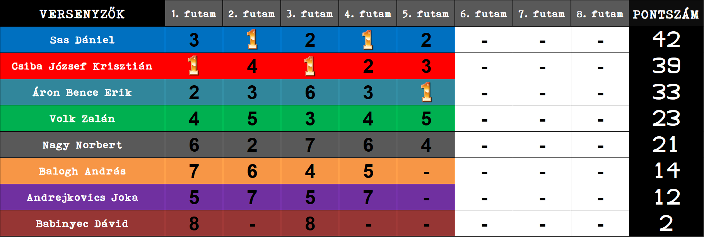Select the Sas Dániel name cell
Screen dimensions: 704x237
pos(82,40)
